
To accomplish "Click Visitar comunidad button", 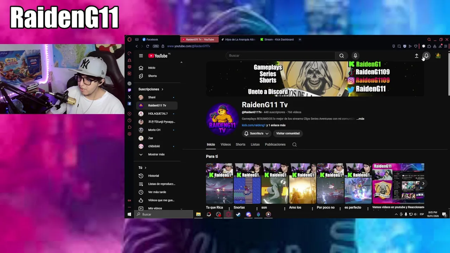I will coord(288,134).
